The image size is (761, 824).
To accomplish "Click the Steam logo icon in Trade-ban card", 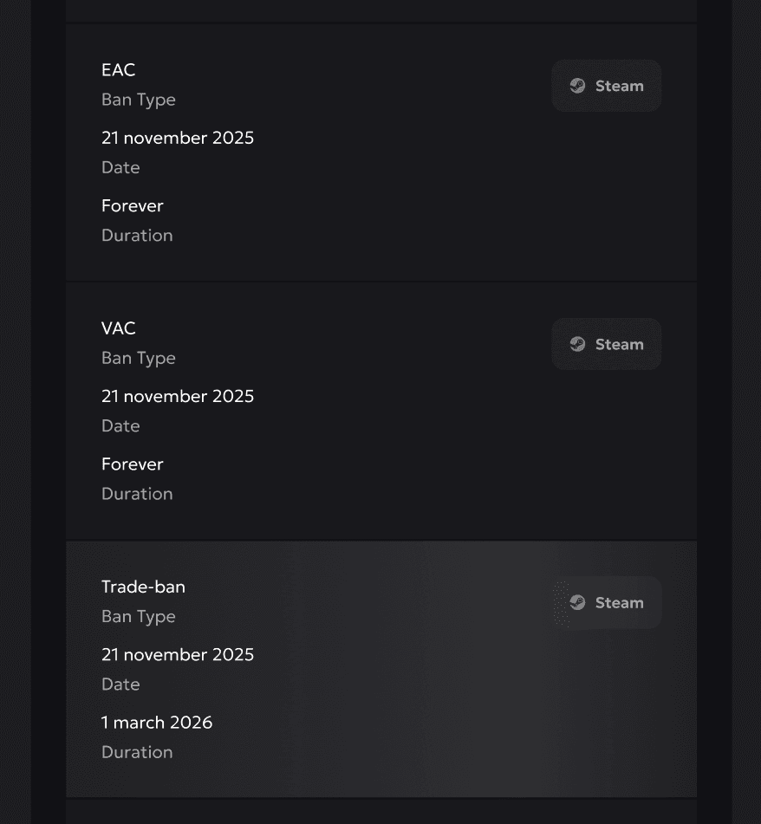I will 577,602.
